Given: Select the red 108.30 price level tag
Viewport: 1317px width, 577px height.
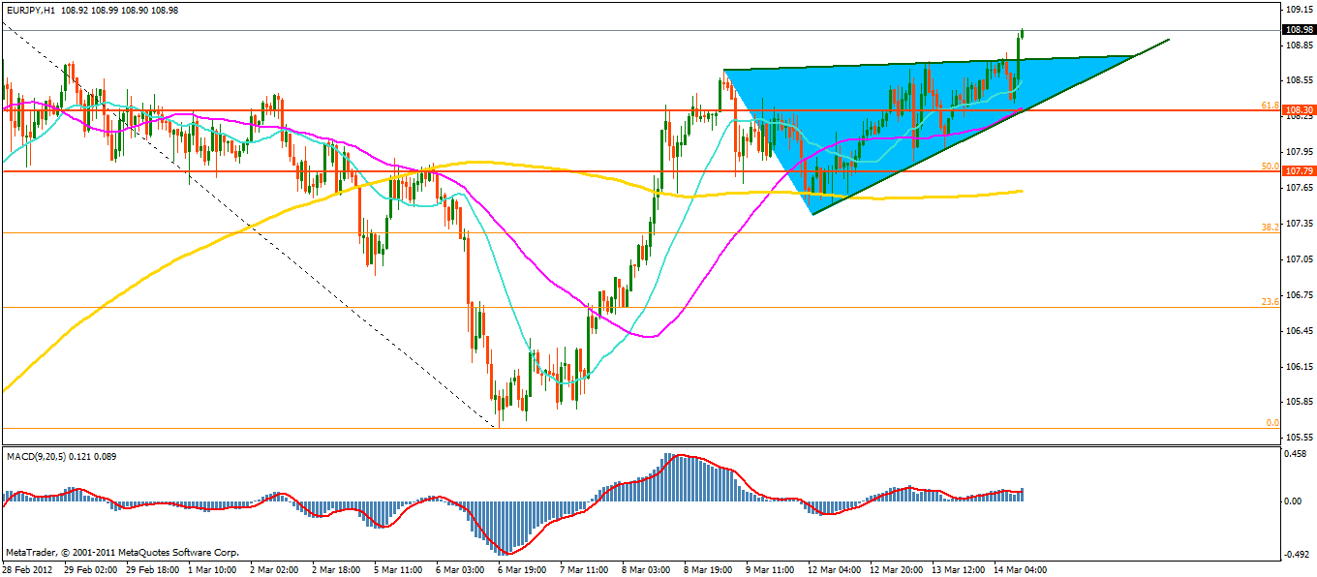Looking at the screenshot, I should [1297, 110].
